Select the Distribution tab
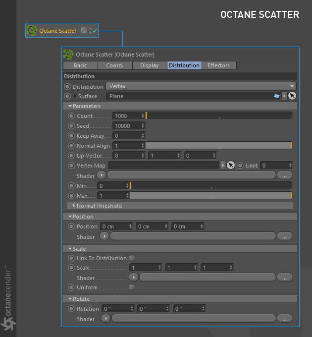The width and height of the screenshot is (312, 337). [x=184, y=65]
